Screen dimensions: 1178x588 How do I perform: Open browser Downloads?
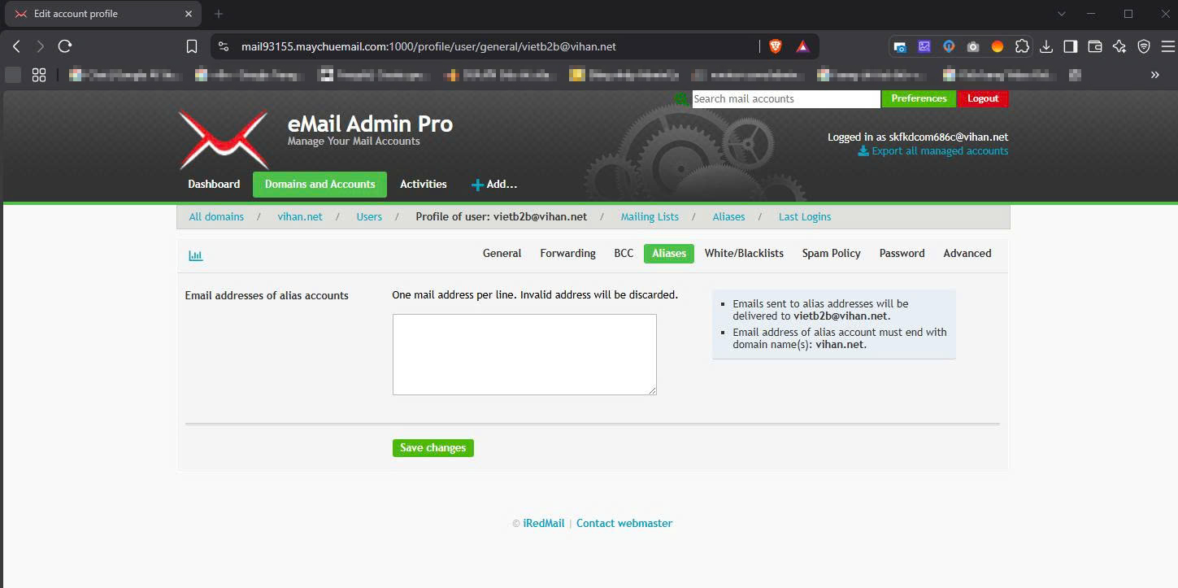click(1046, 46)
